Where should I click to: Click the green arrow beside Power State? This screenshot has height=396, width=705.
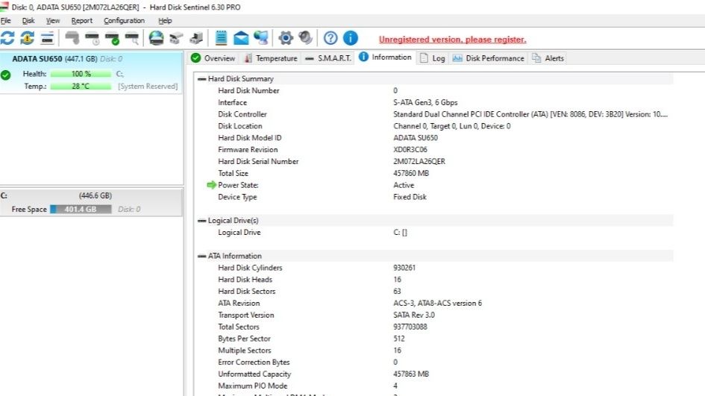pos(211,185)
